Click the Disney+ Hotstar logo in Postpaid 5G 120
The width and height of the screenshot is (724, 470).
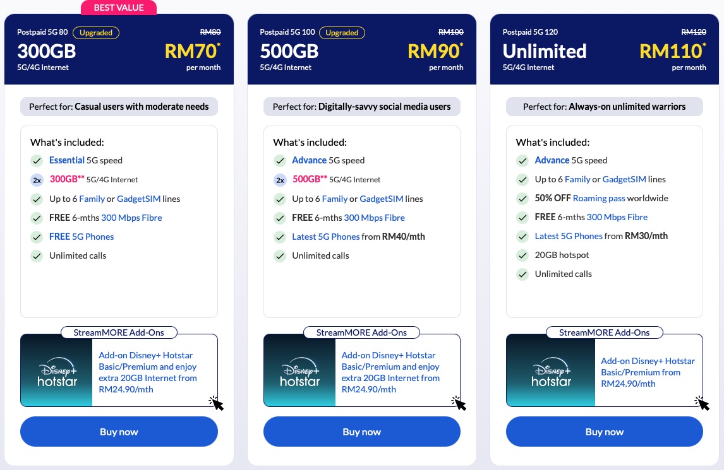pos(551,370)
